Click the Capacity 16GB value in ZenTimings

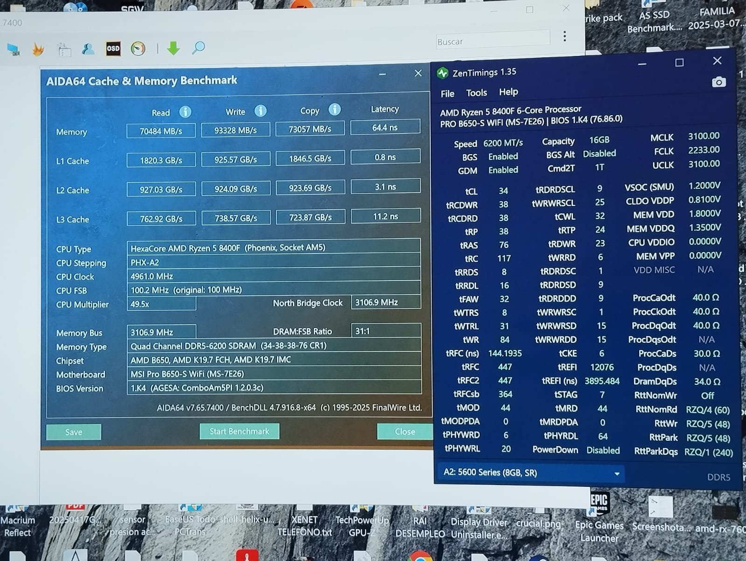599,140
